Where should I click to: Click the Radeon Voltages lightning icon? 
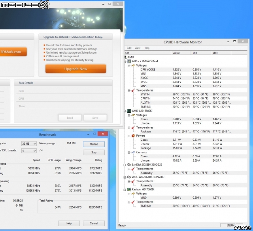coord(133,194)
